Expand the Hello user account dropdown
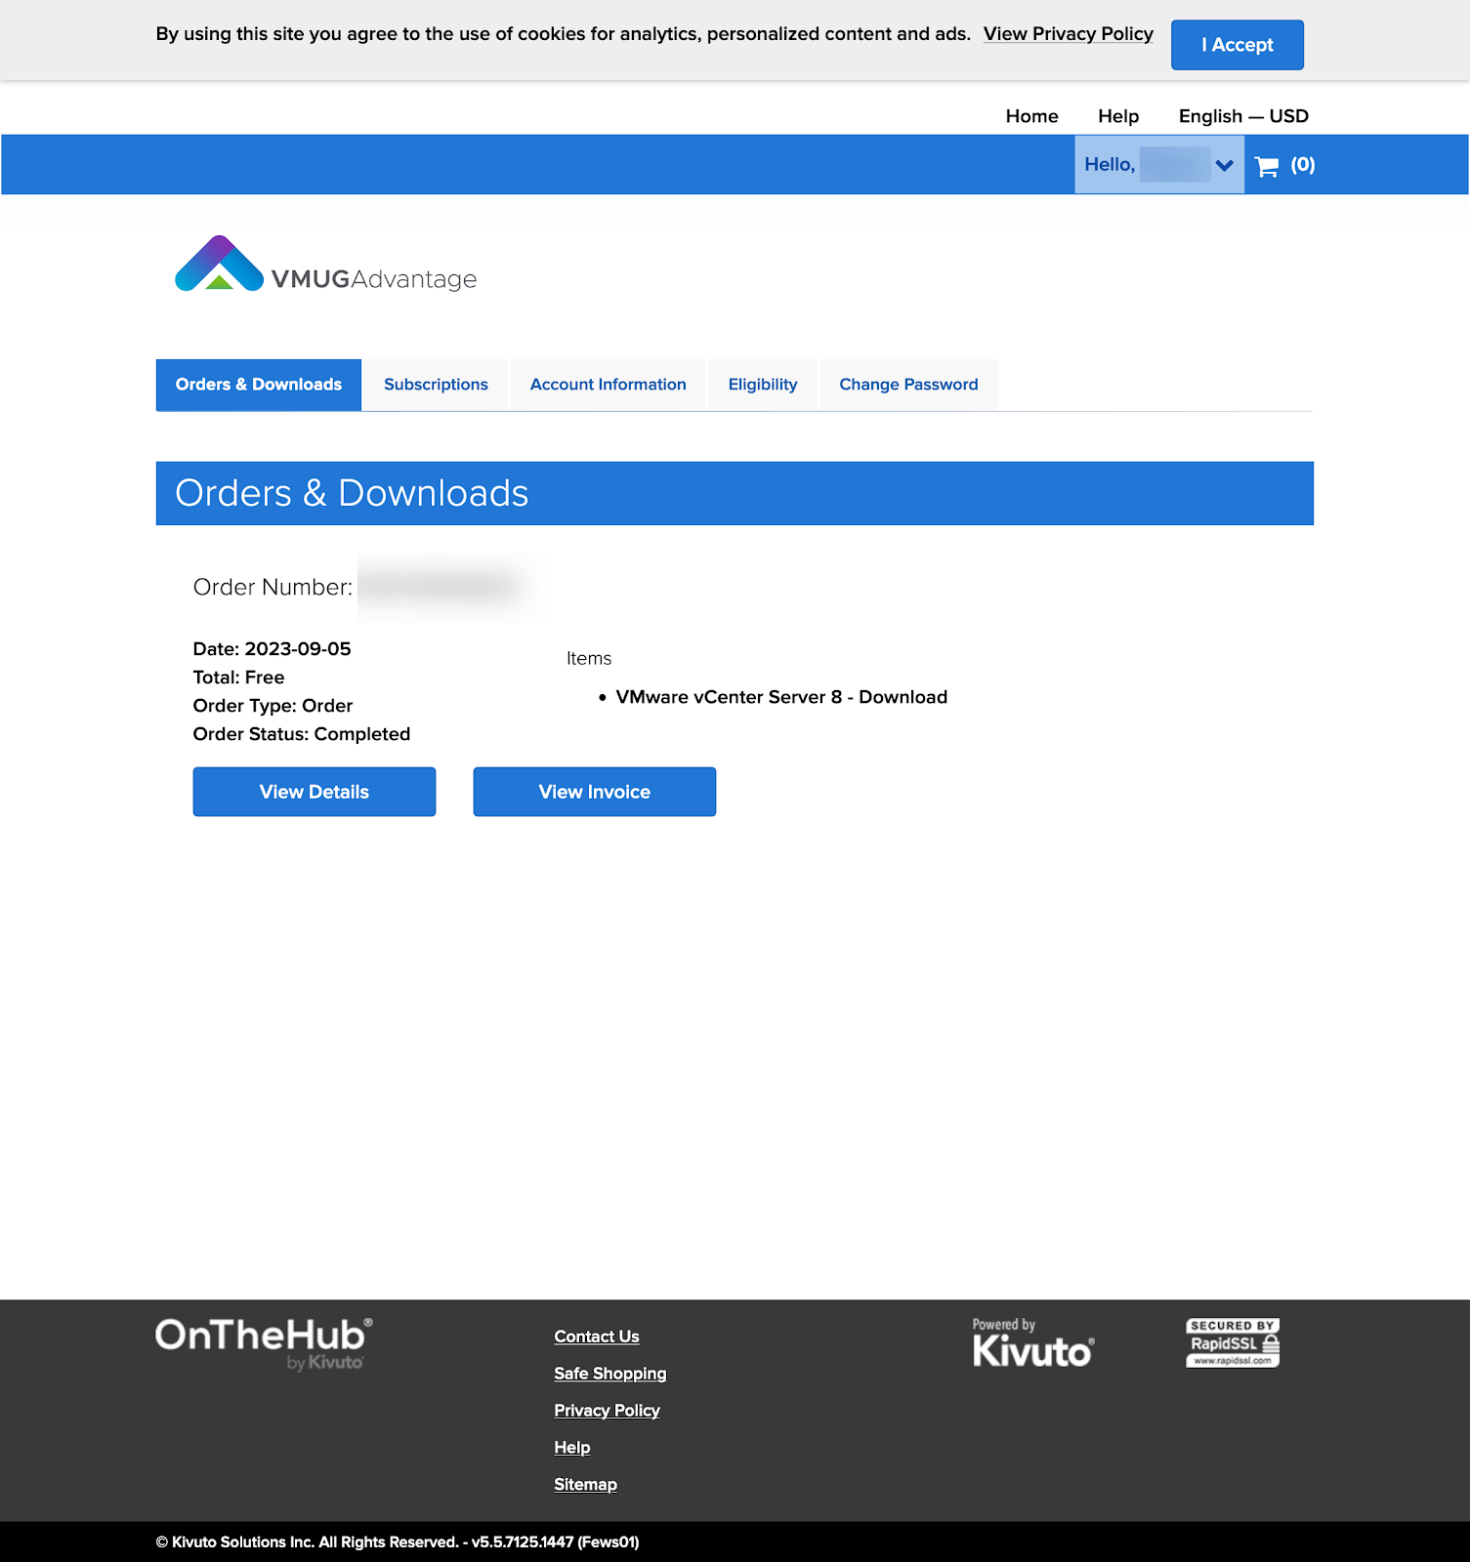The width and height of the screenshot is (1470, 1562). tap(1158, 164)
